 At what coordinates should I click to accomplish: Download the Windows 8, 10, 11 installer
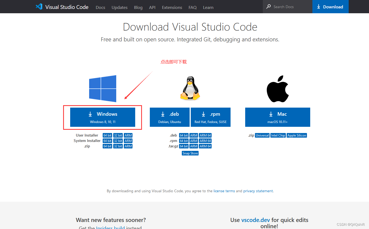103,117
